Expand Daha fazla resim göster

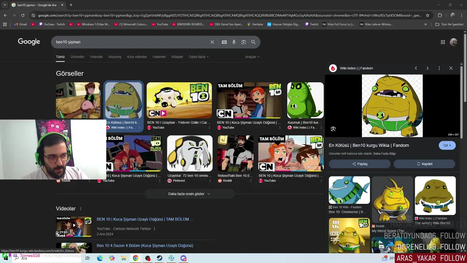coord(189,194)
